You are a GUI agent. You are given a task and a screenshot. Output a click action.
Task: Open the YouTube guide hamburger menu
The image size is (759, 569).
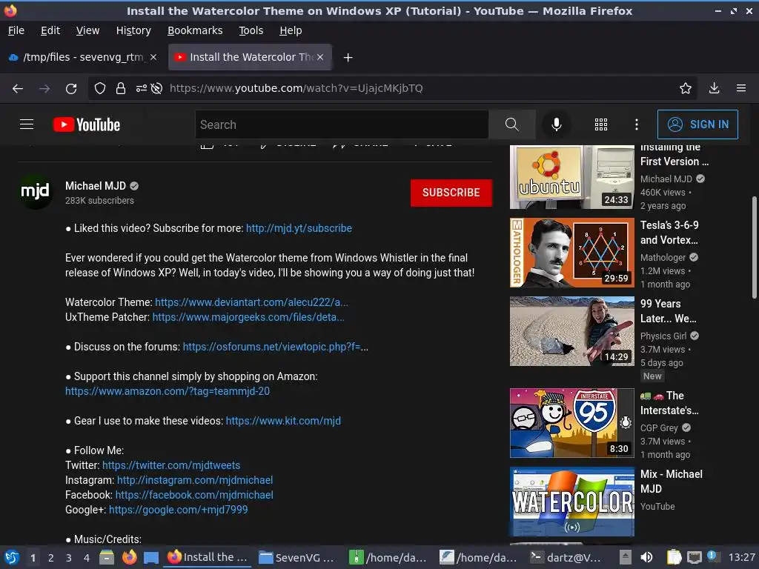point(27,124)
